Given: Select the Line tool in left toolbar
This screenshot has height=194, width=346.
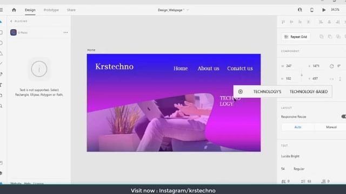Looking at the screenshot, I should click(1, 64).
